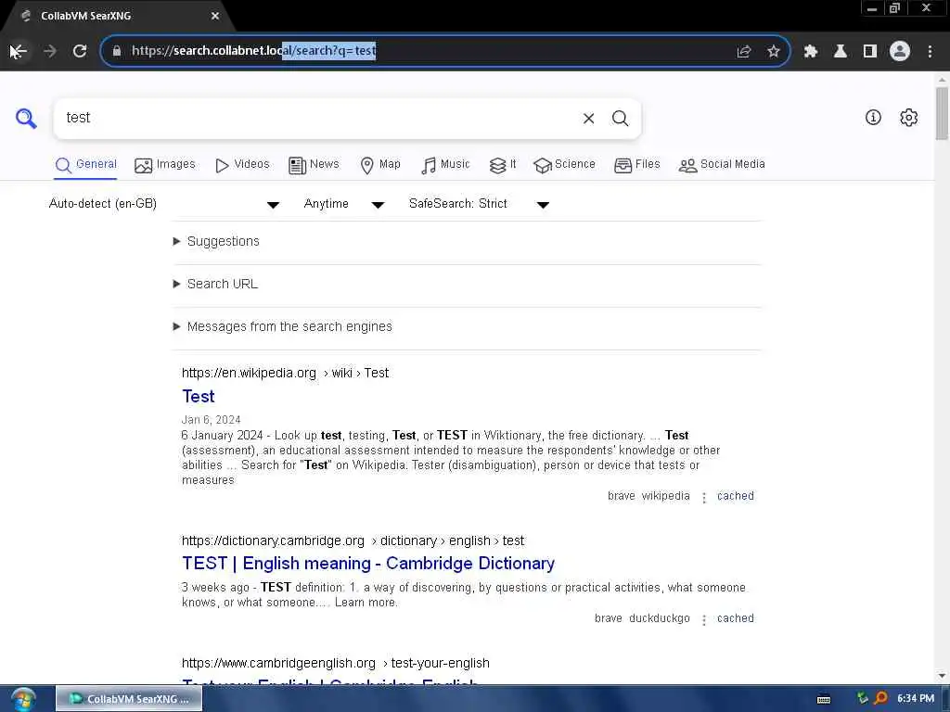The width and height of the screenshot is (950, 712).
Task: Switch to the News tab
Action: (x=314, y=165)
